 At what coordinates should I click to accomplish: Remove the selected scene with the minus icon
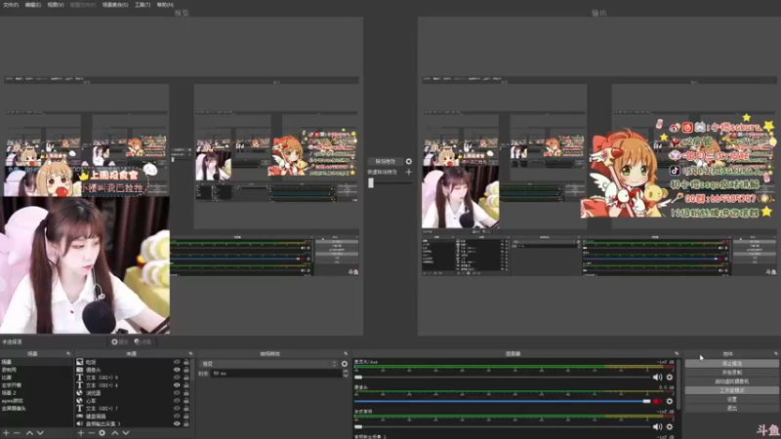[17, 433]
